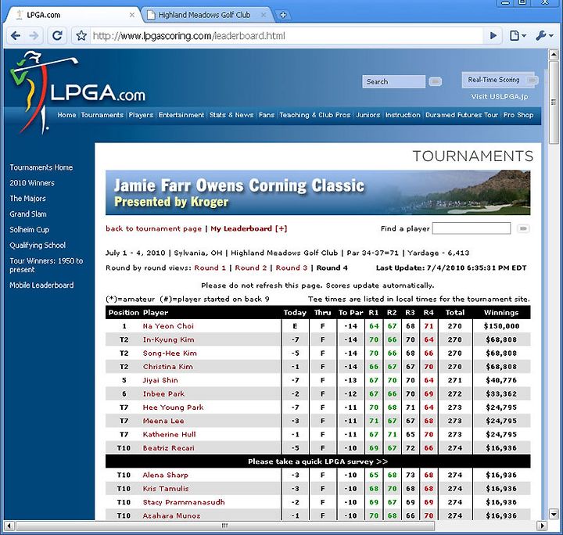
Task: Open 2010 Winners sidebar link
Action: coord(32,183)
